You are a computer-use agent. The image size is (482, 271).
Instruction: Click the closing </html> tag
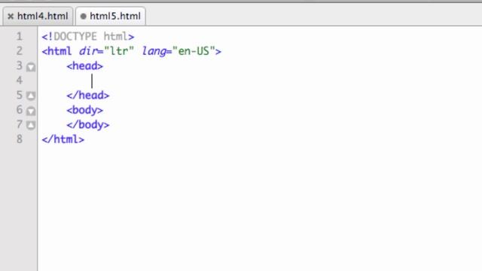(63, 139)
